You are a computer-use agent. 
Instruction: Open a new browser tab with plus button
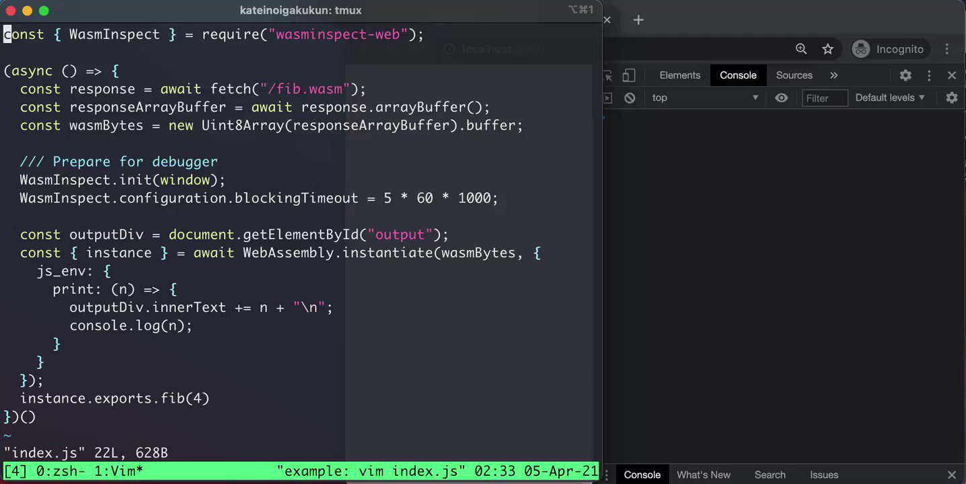click(x=638, y=19)
